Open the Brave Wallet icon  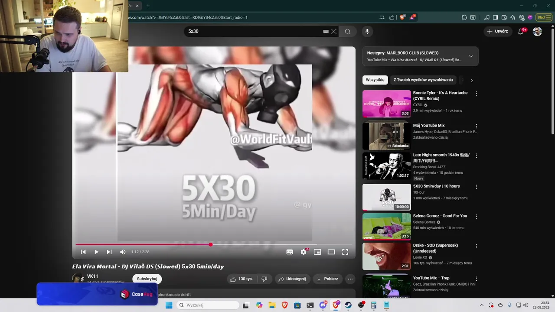point(504,17)
